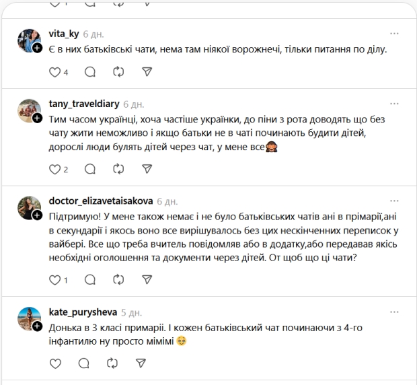Screen dimensions: 417x385
Task: Share vita_ky's comment via send icon
Action: [x=147, y=72]
